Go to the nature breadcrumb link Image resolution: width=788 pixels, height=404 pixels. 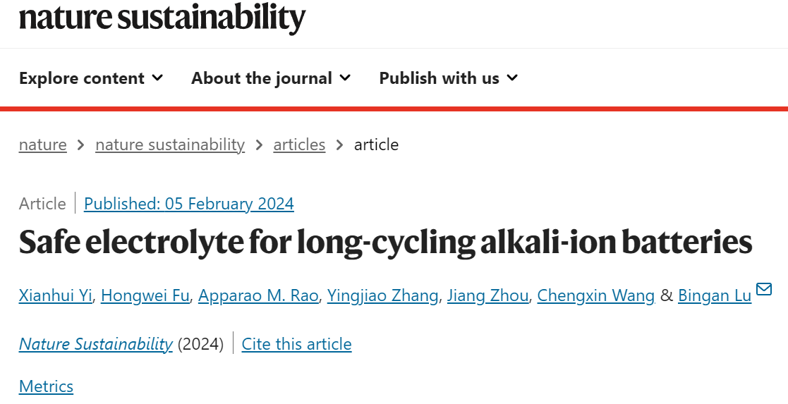click(x=43, y=145)
